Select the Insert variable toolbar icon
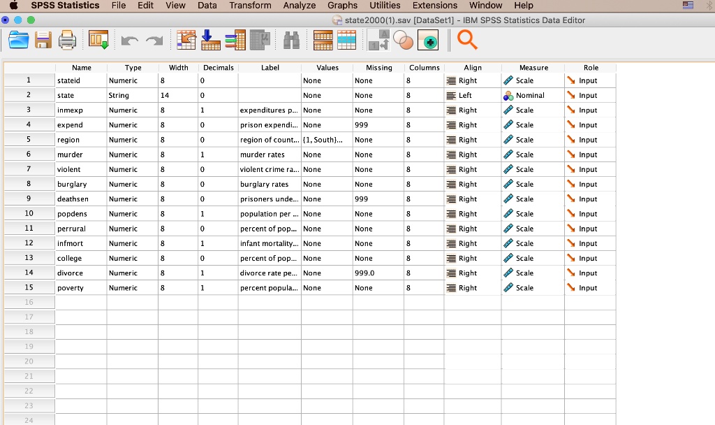Screen dimensions: 715x425 [x=235, y=40]
